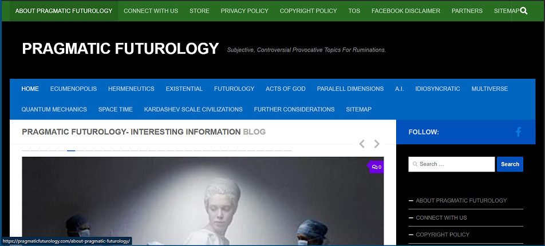Select Home in the blue navigation bar
Viewport: 545px width, 246px height.
pyautogui.click(x=30, y=89)
